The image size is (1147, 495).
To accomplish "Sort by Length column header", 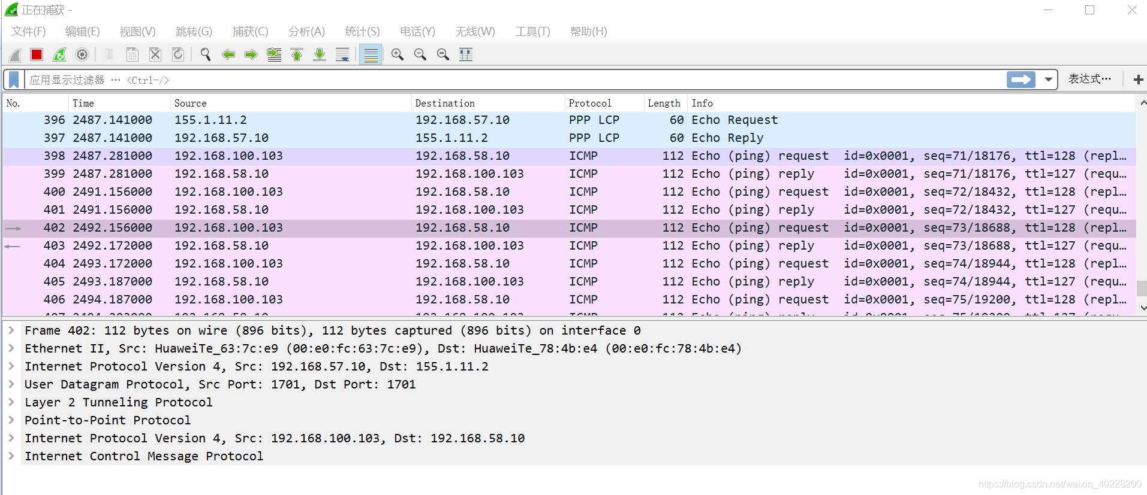I will [x=666, y=104].
